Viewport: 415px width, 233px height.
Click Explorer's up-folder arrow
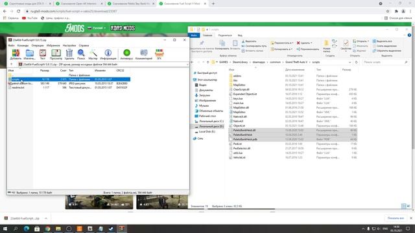pyautogui.click(x=207, y=62)
